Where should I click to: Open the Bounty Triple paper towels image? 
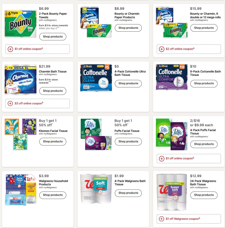coord(21,24)
